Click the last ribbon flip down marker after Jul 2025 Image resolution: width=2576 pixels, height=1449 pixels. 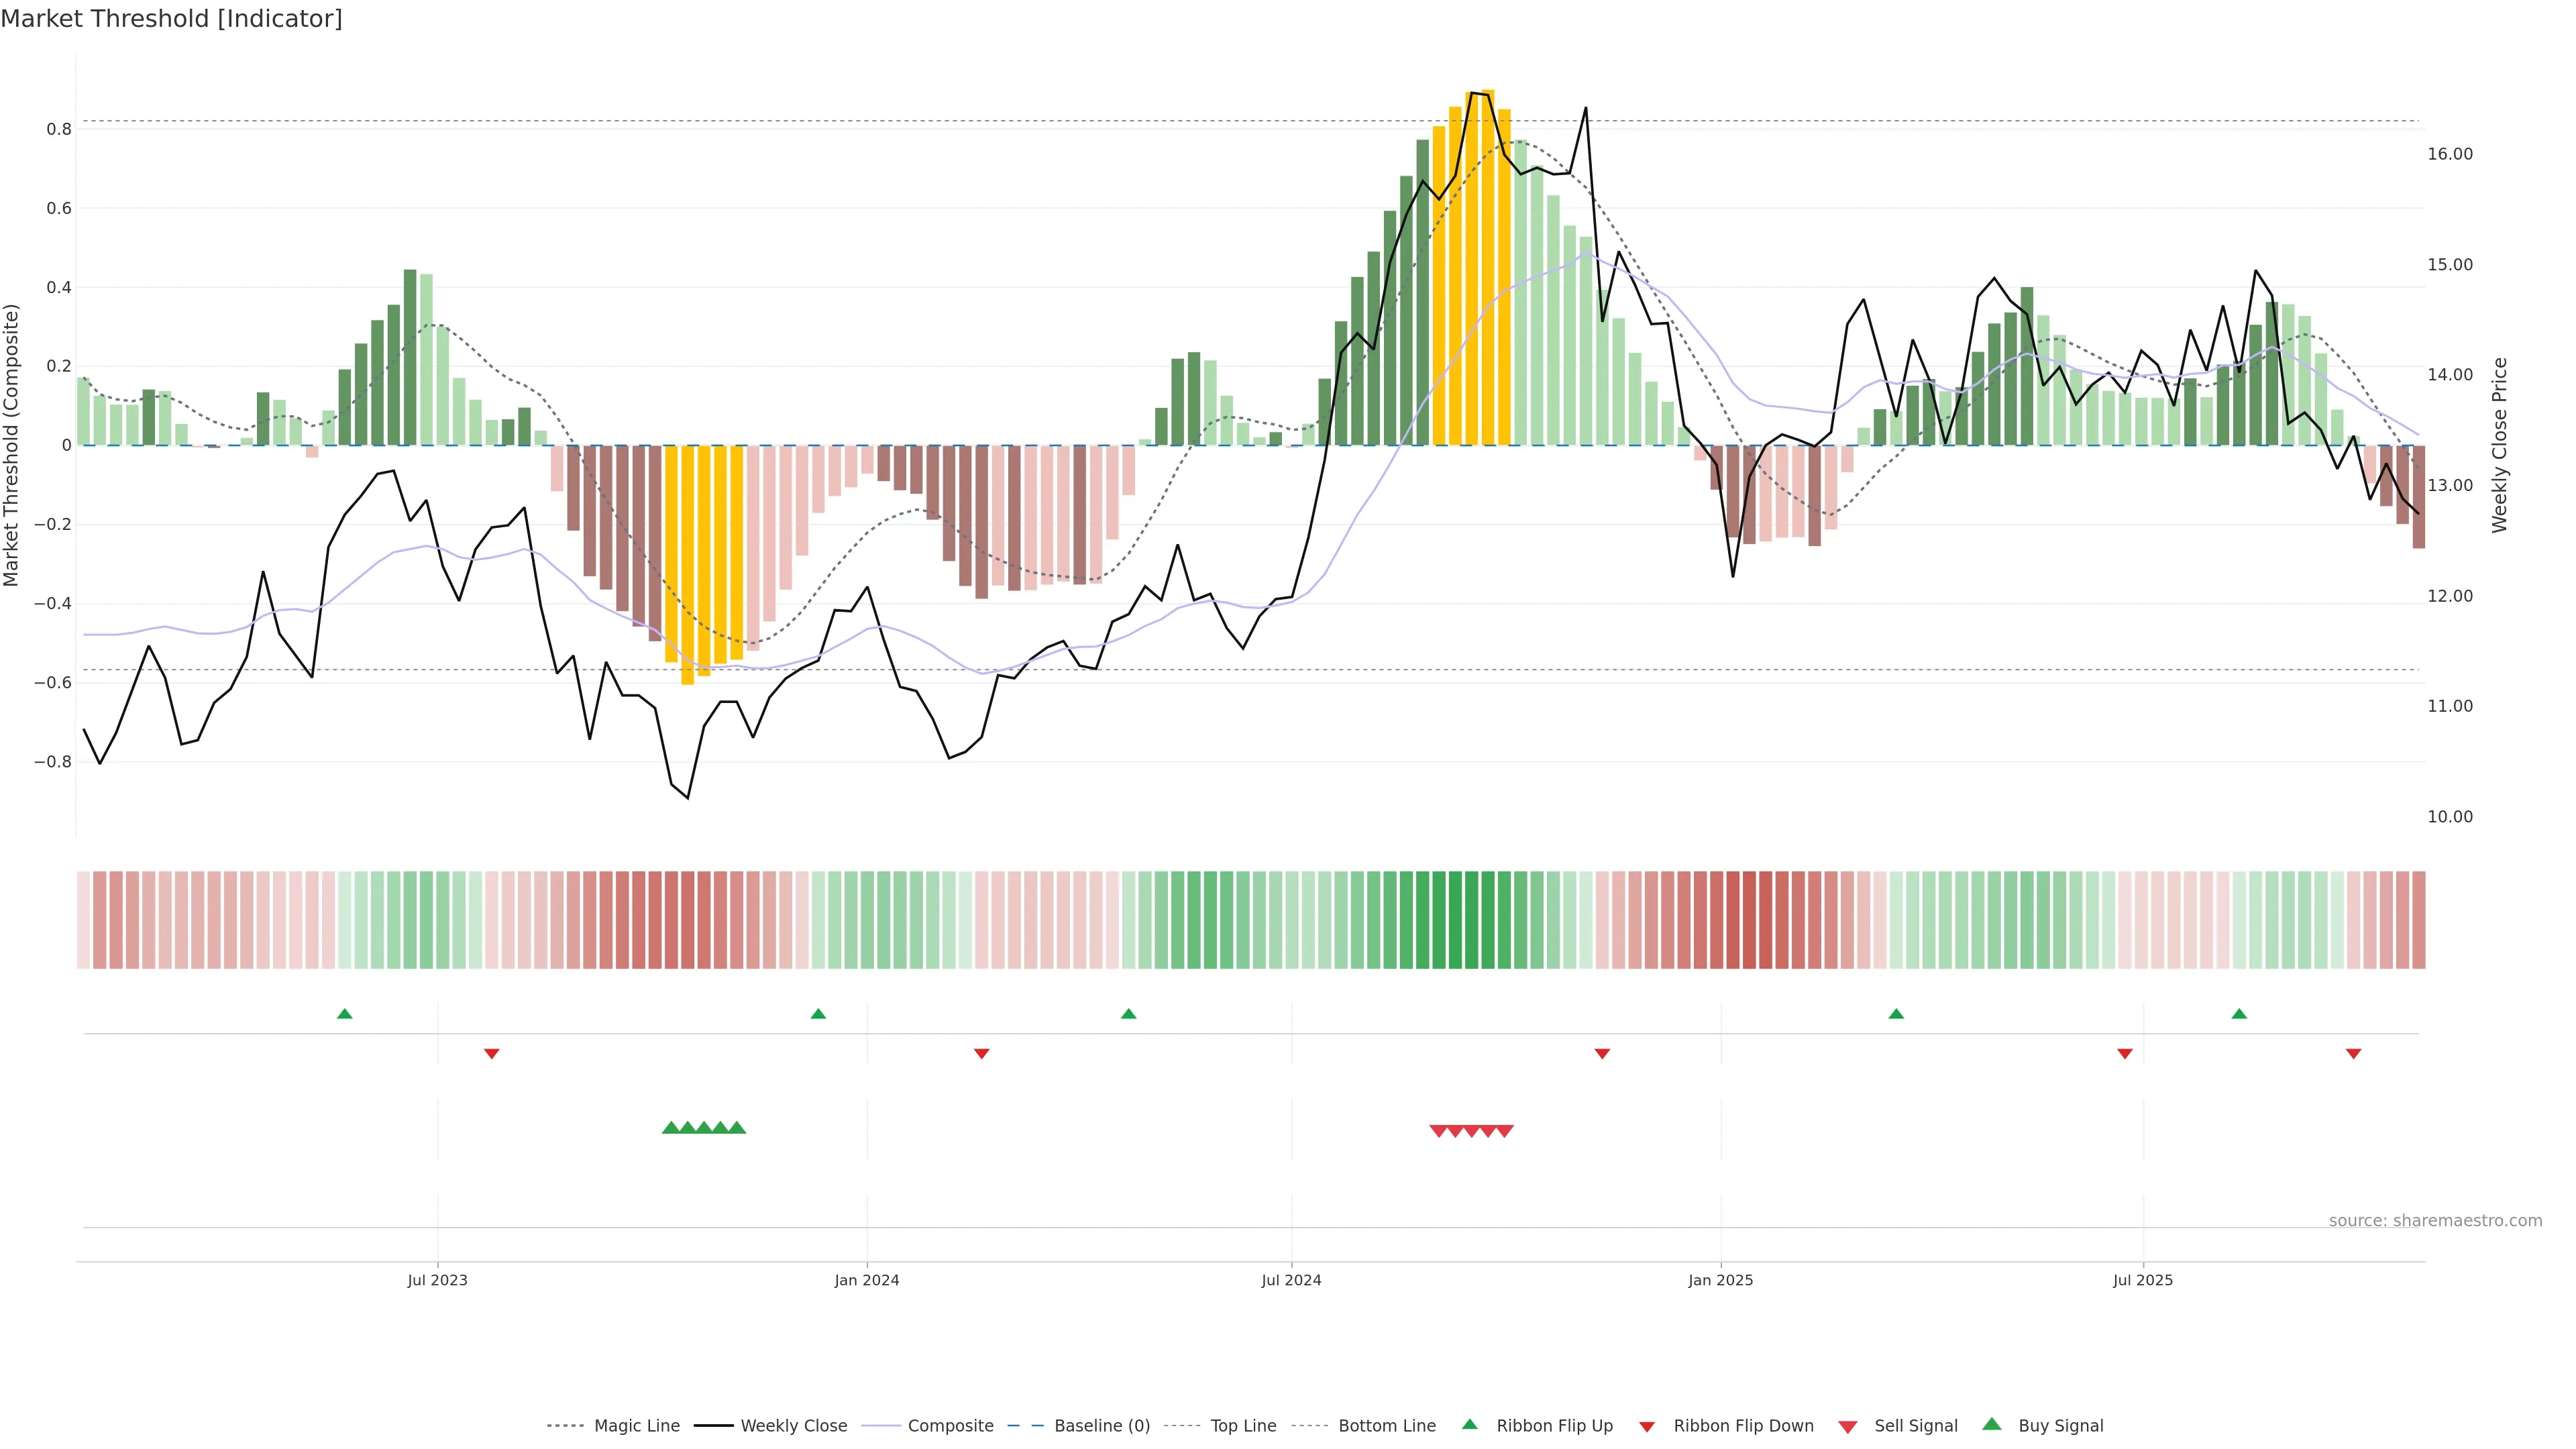[x=2353, y=1053]
